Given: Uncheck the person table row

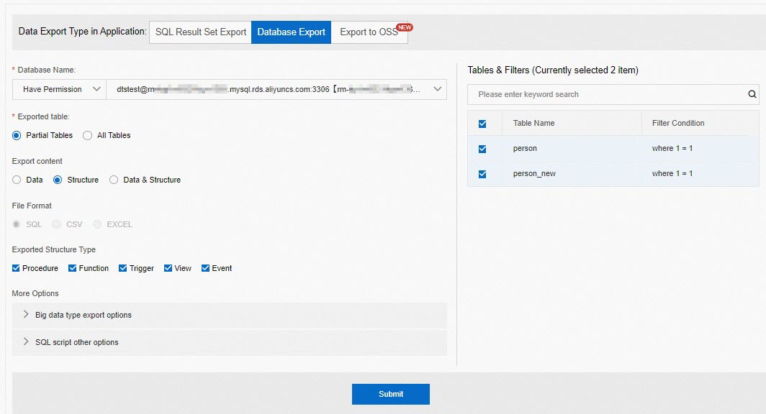Looking at the screenshot, I should (x=482, y=149).
